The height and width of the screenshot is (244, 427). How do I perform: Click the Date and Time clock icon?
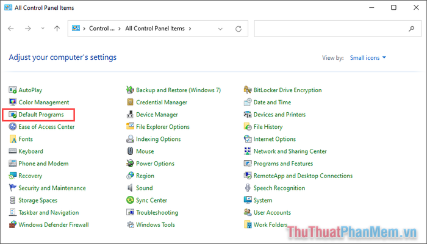tap(248, 102)
